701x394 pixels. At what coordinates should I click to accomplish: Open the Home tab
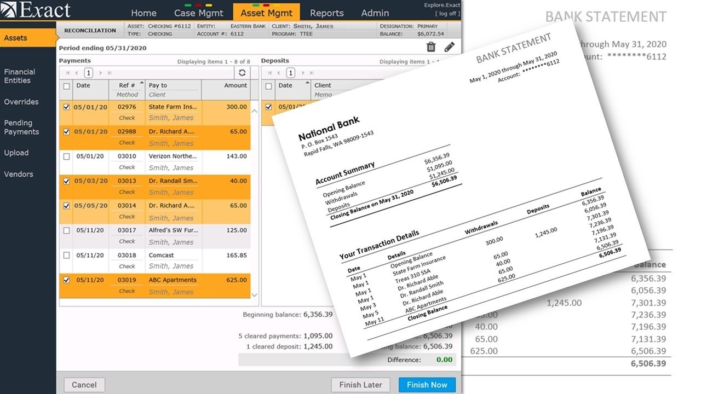143,13
